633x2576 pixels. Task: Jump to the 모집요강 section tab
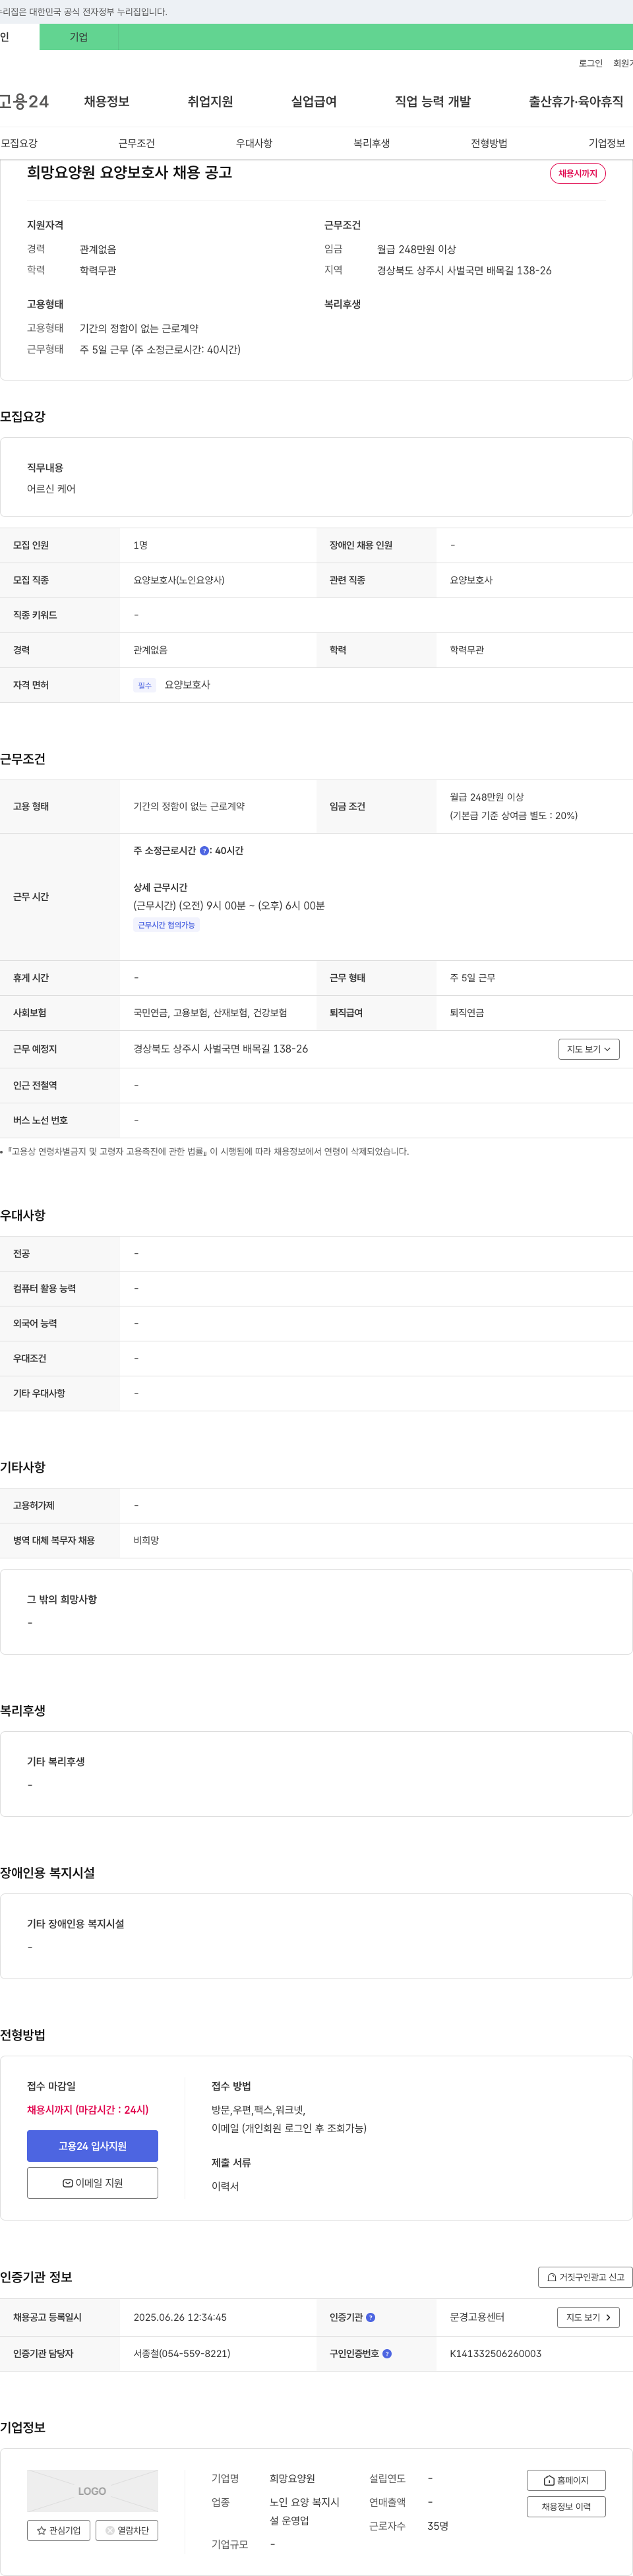tap(19, 143)
